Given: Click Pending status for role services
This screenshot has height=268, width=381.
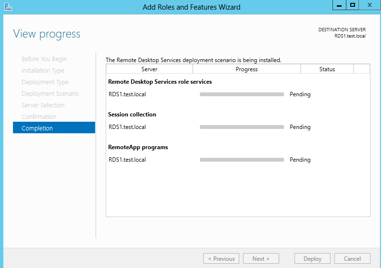Looking at the screenshot, I should [300, 94].
